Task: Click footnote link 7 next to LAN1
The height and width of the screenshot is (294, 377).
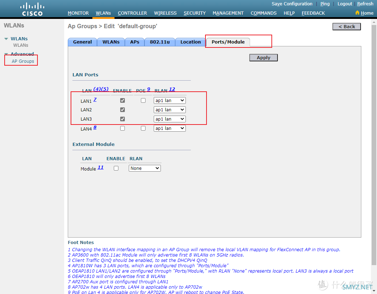Action: [x=95, y=100]
